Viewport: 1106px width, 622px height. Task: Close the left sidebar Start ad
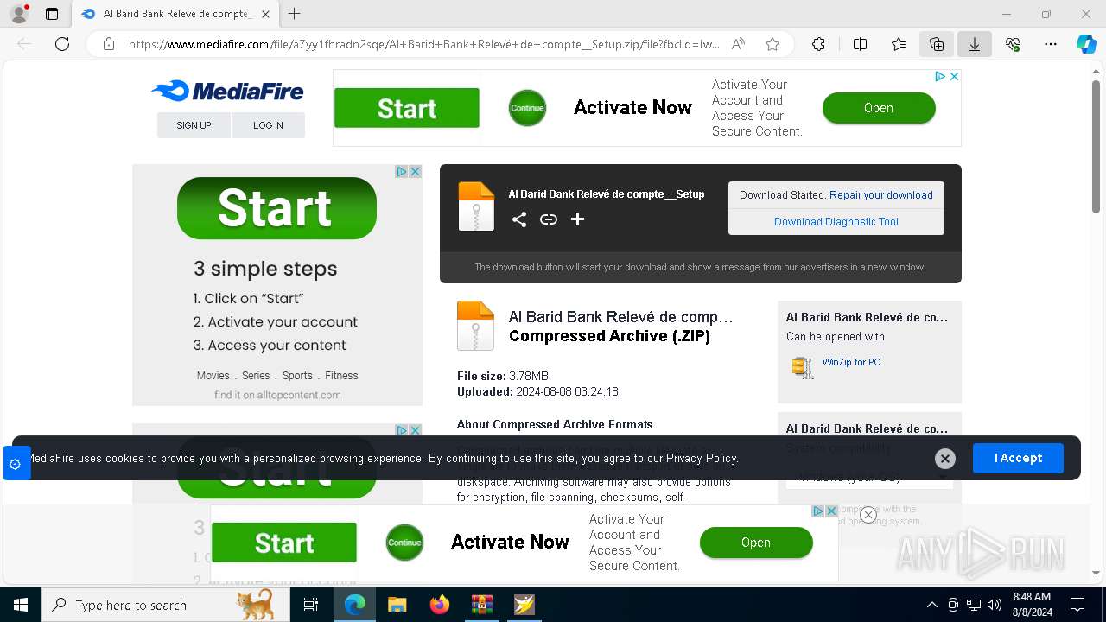click(415, 171)
